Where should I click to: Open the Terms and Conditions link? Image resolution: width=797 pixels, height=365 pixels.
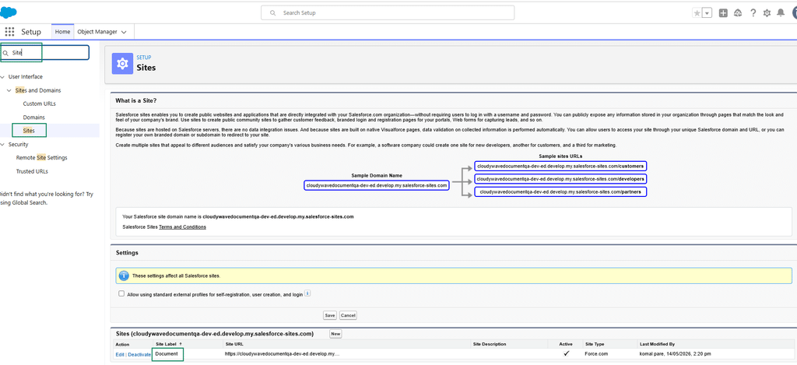[182, 227]
